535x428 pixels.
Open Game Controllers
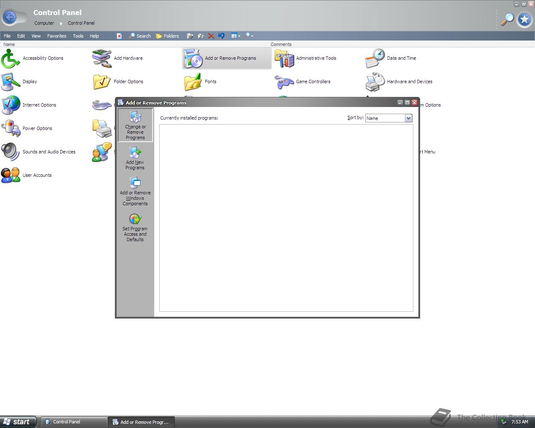[302, 82]
